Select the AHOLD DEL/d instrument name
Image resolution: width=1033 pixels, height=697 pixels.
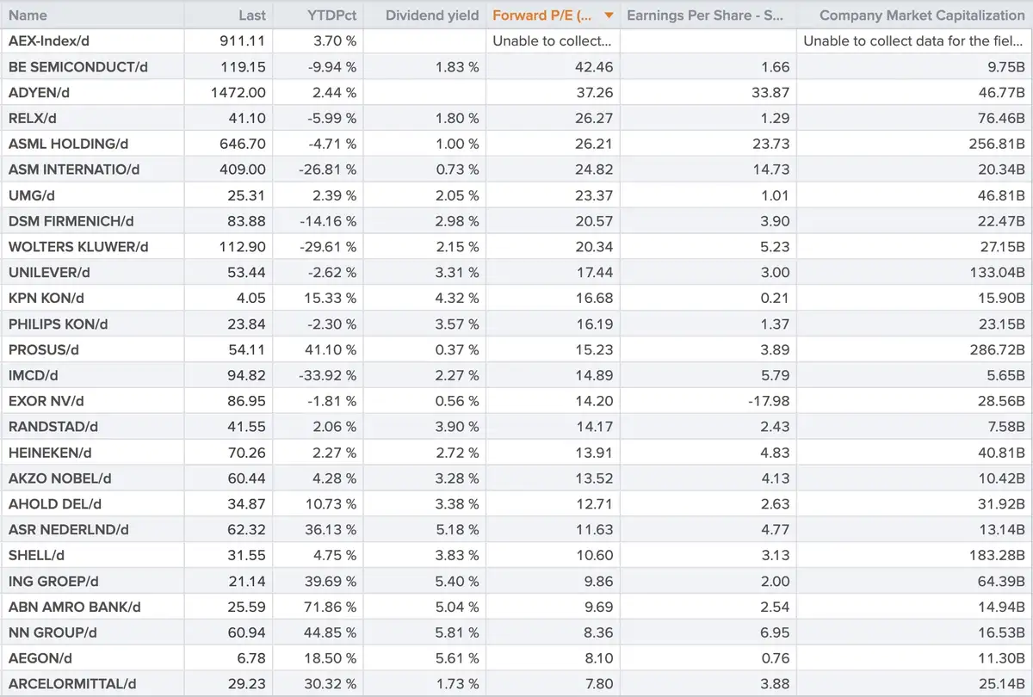click(56, 505)
